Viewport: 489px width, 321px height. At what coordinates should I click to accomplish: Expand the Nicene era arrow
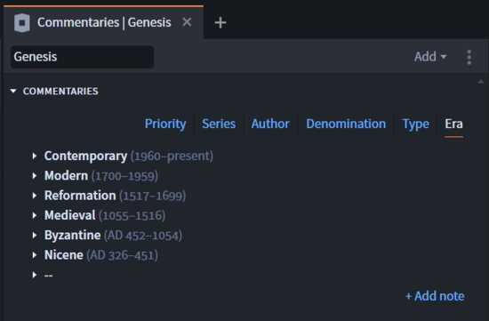[x=35, y=255]
